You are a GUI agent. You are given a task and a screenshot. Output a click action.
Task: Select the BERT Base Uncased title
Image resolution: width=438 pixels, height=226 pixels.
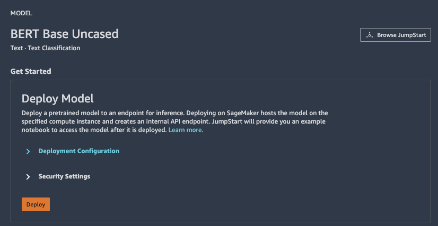click(64, 34)
